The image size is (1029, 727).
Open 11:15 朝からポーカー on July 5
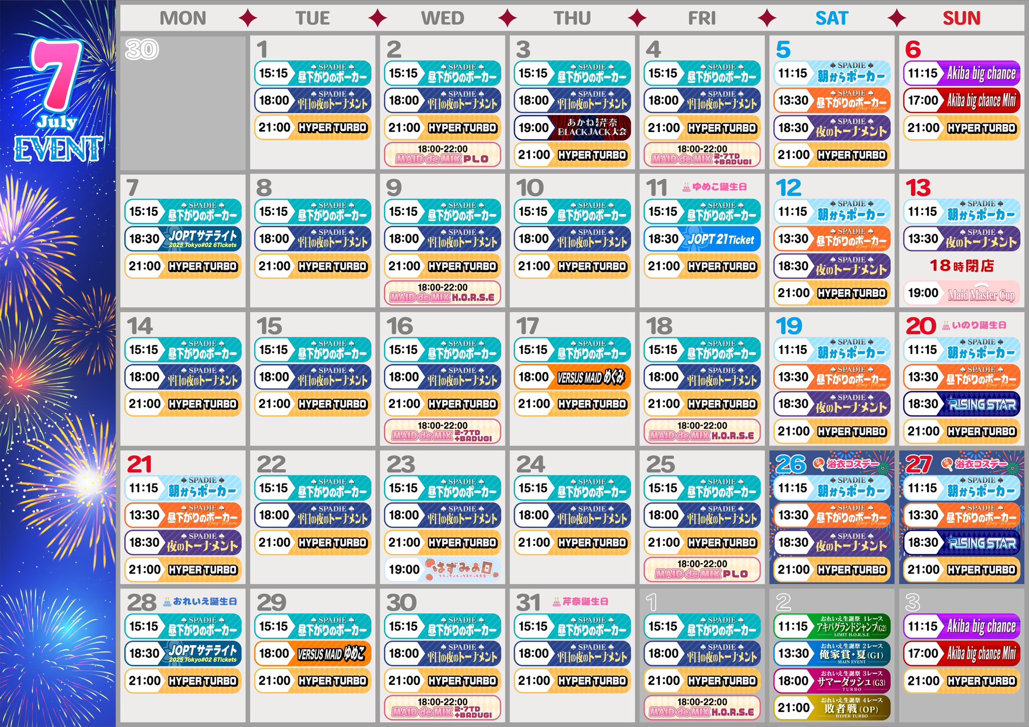[x=832, y=73]
